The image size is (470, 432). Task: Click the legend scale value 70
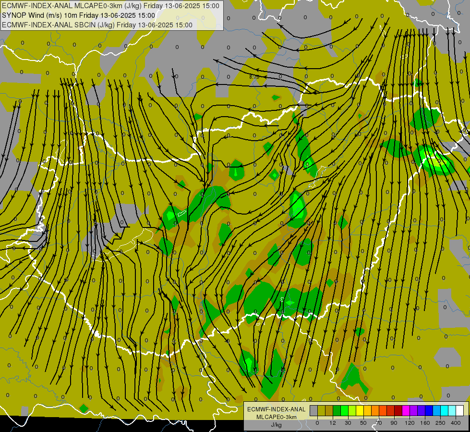tap(379, 423)
